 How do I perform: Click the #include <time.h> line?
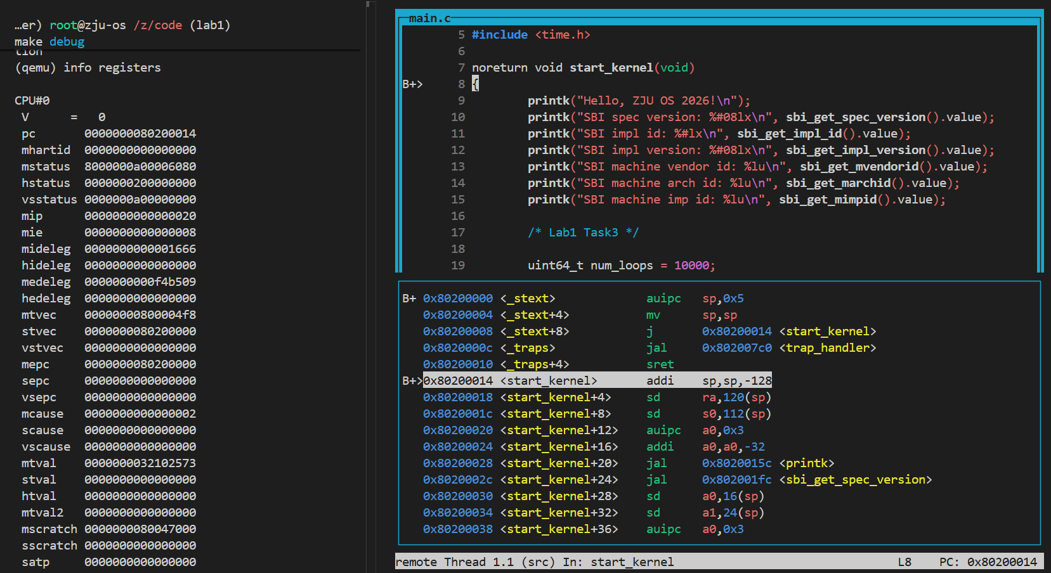click(x=531, y=35)
